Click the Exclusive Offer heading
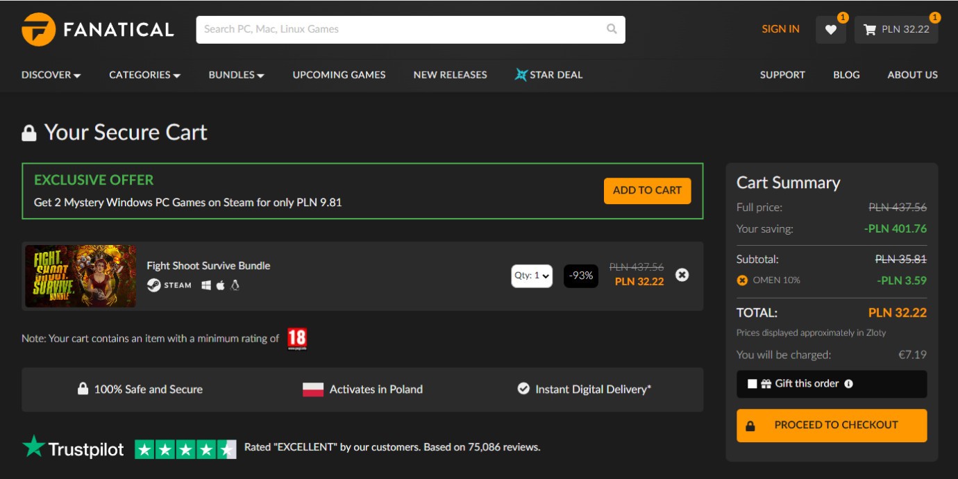958x479 pixels. coord(94,180)
